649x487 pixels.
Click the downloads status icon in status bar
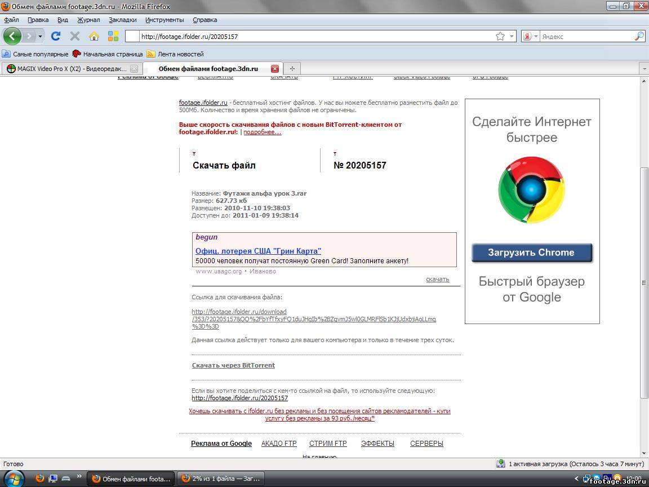point(501,464)
